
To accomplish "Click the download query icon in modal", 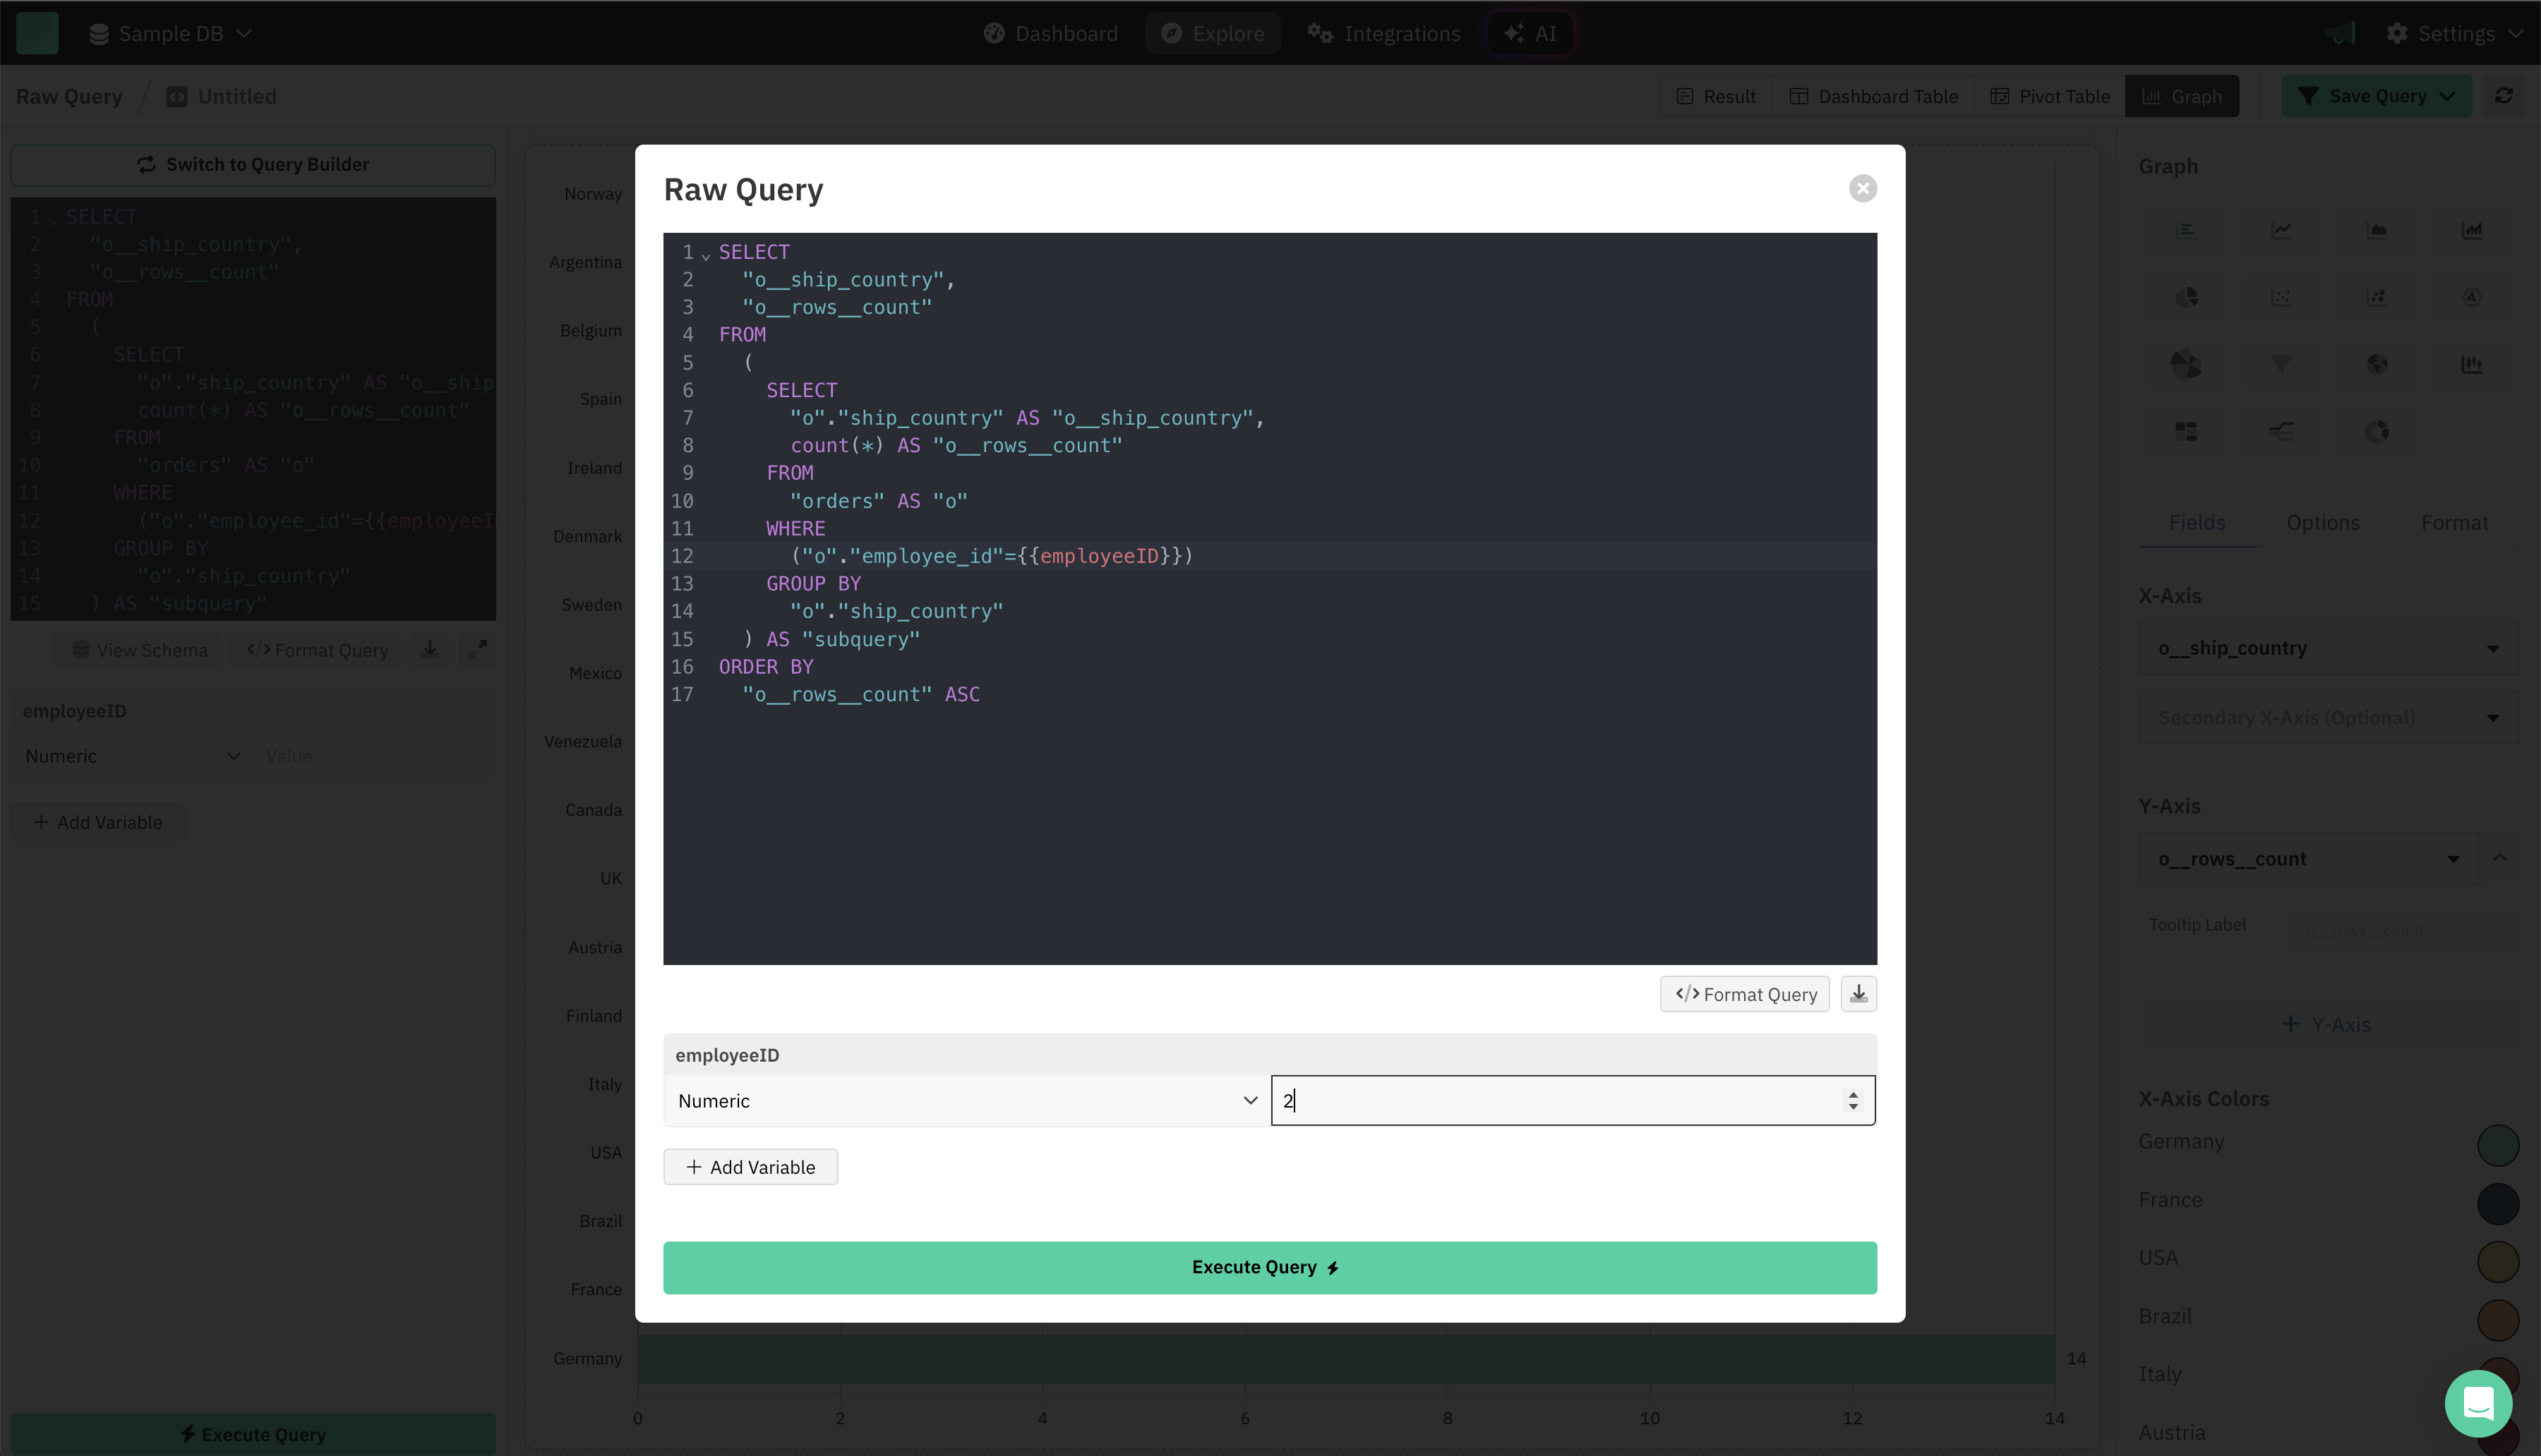I will [x=1858, y=994].
